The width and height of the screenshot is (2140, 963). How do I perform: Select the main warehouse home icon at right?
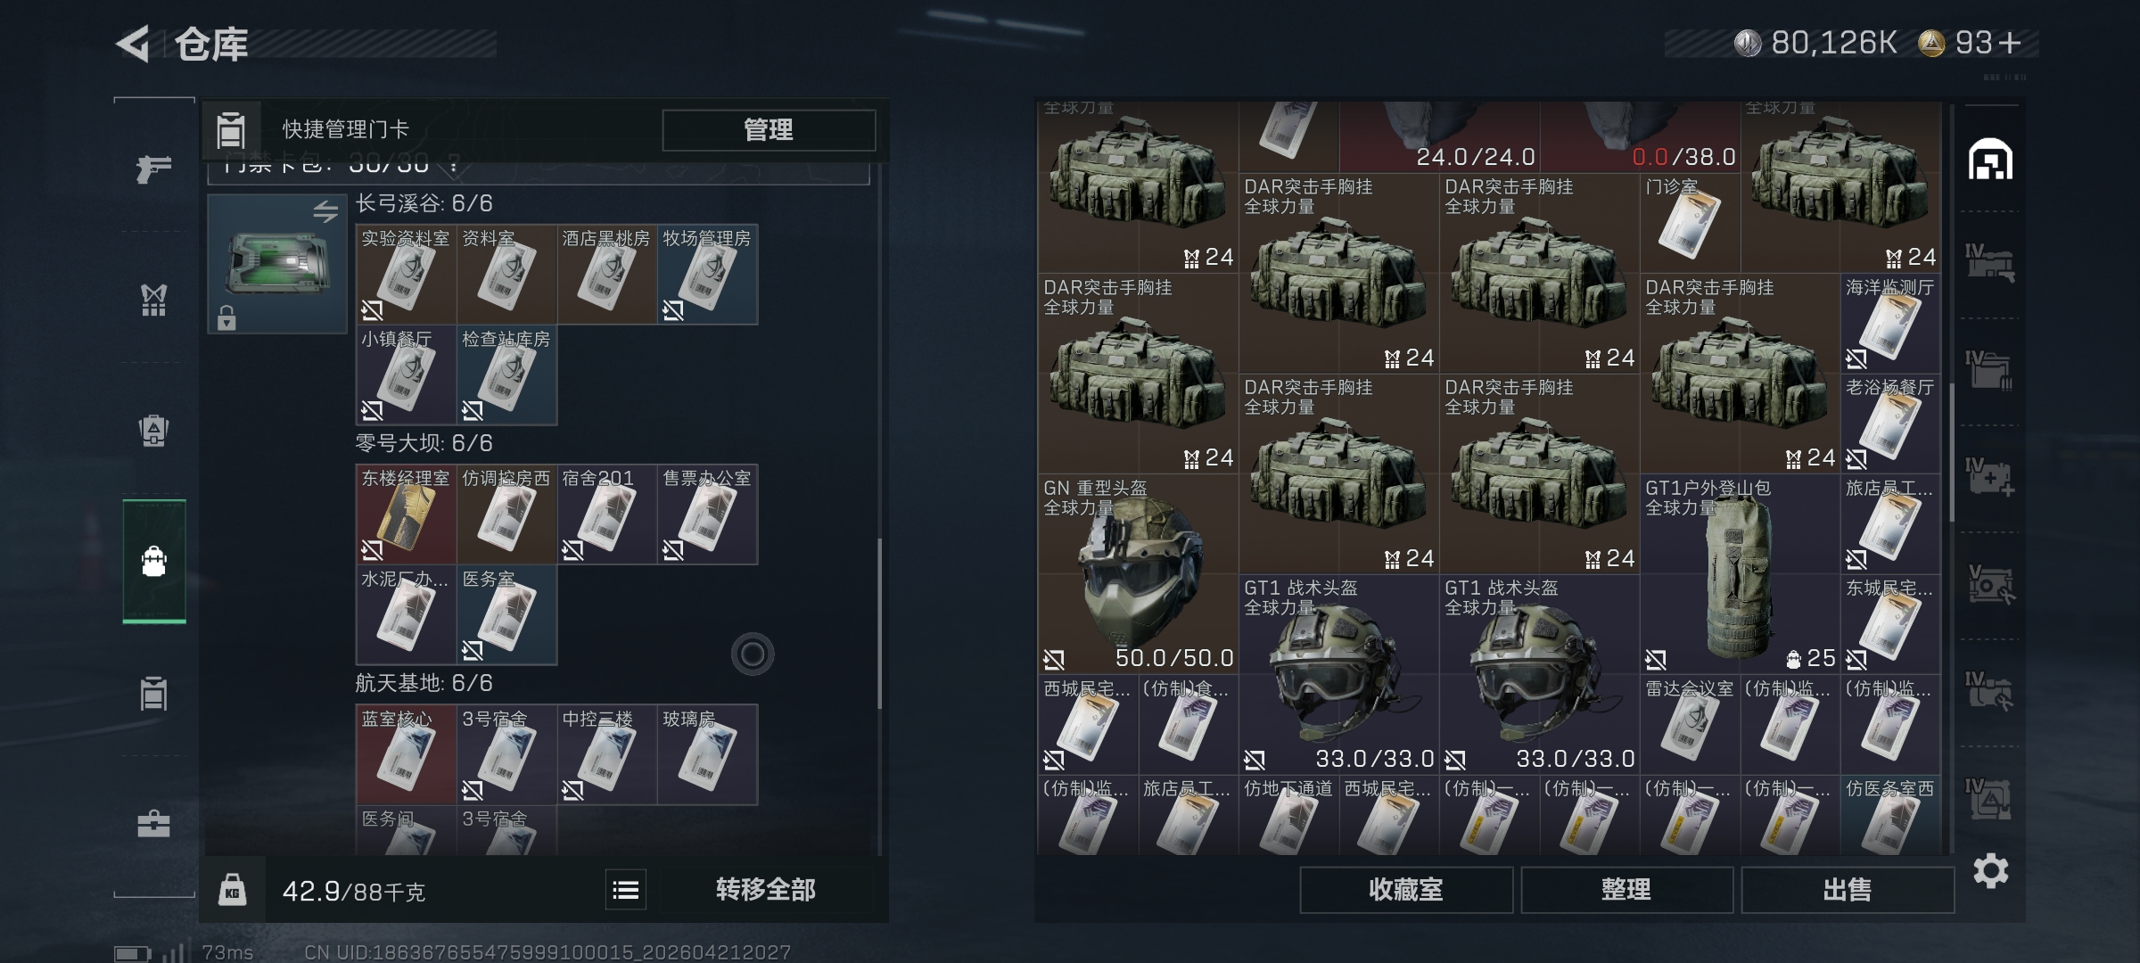tap(1990, 160)
